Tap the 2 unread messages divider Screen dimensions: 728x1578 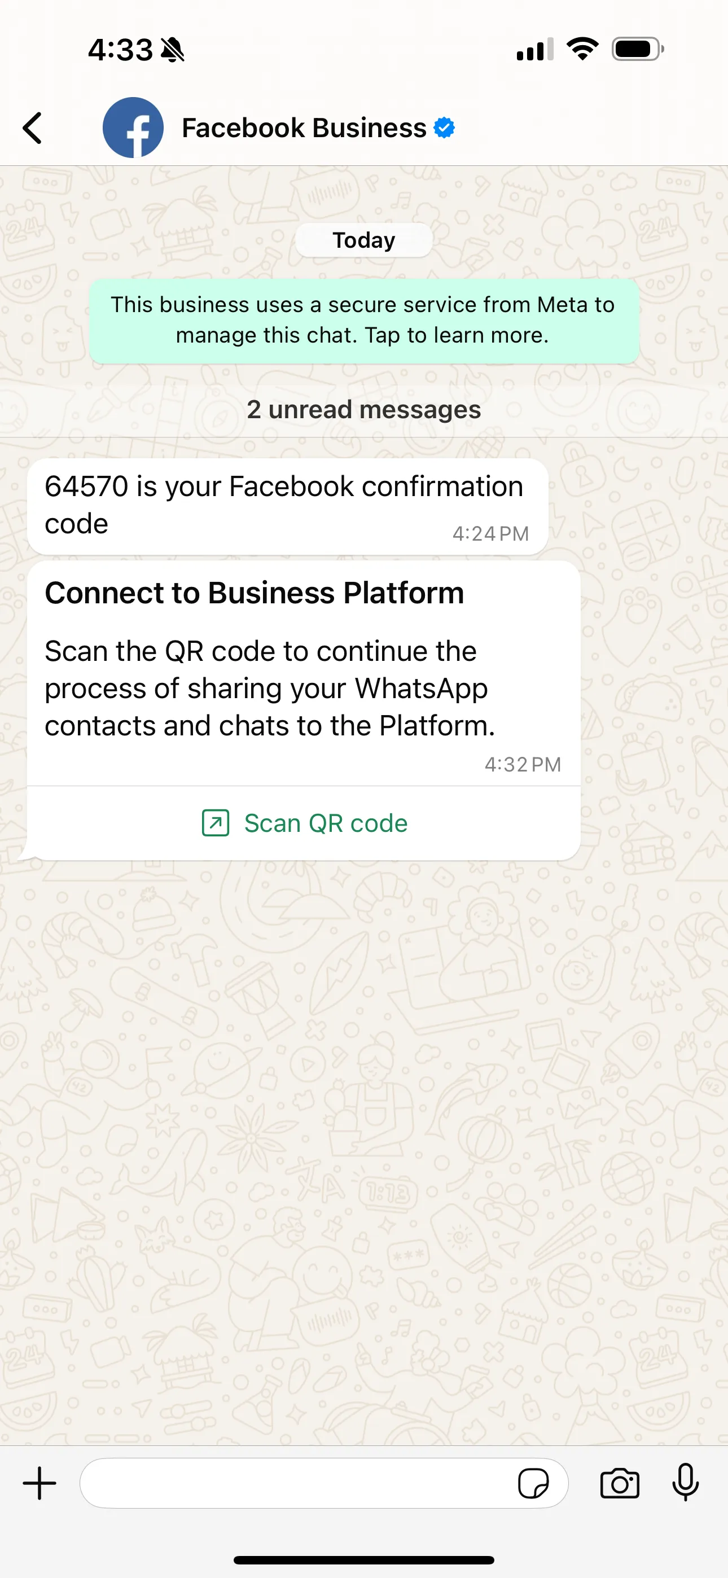coord(364,410)
